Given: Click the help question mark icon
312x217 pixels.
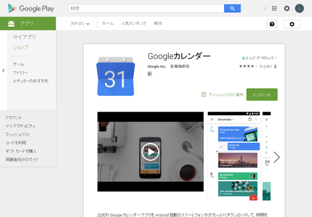Looking at the screenshot, I should (272, 24).
